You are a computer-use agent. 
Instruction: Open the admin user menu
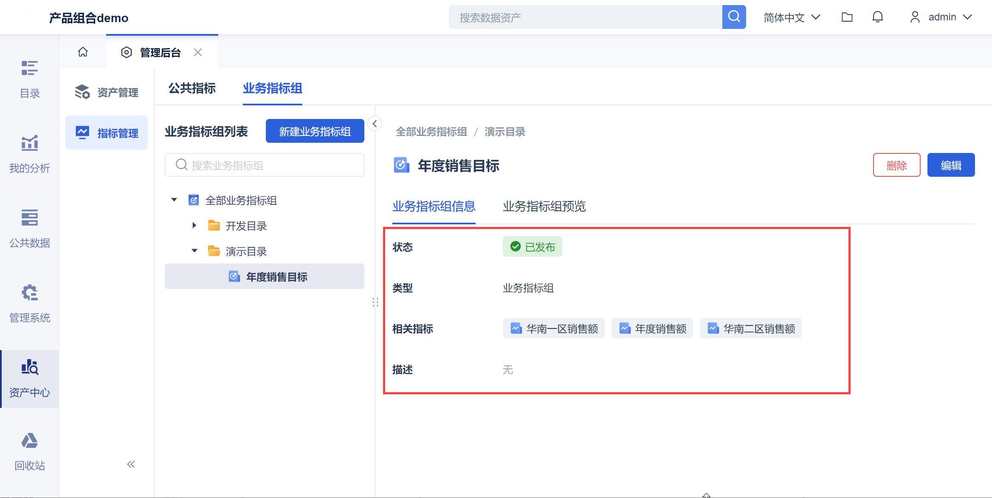pyautogui.click(x=941, y=17)
